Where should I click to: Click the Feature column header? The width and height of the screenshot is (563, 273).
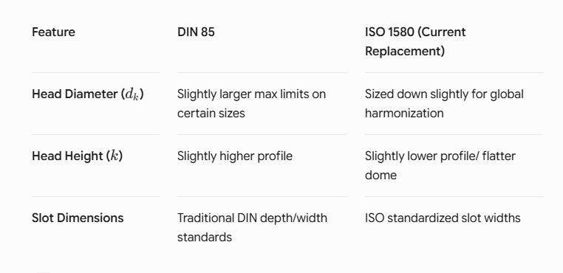click(53, 32)
